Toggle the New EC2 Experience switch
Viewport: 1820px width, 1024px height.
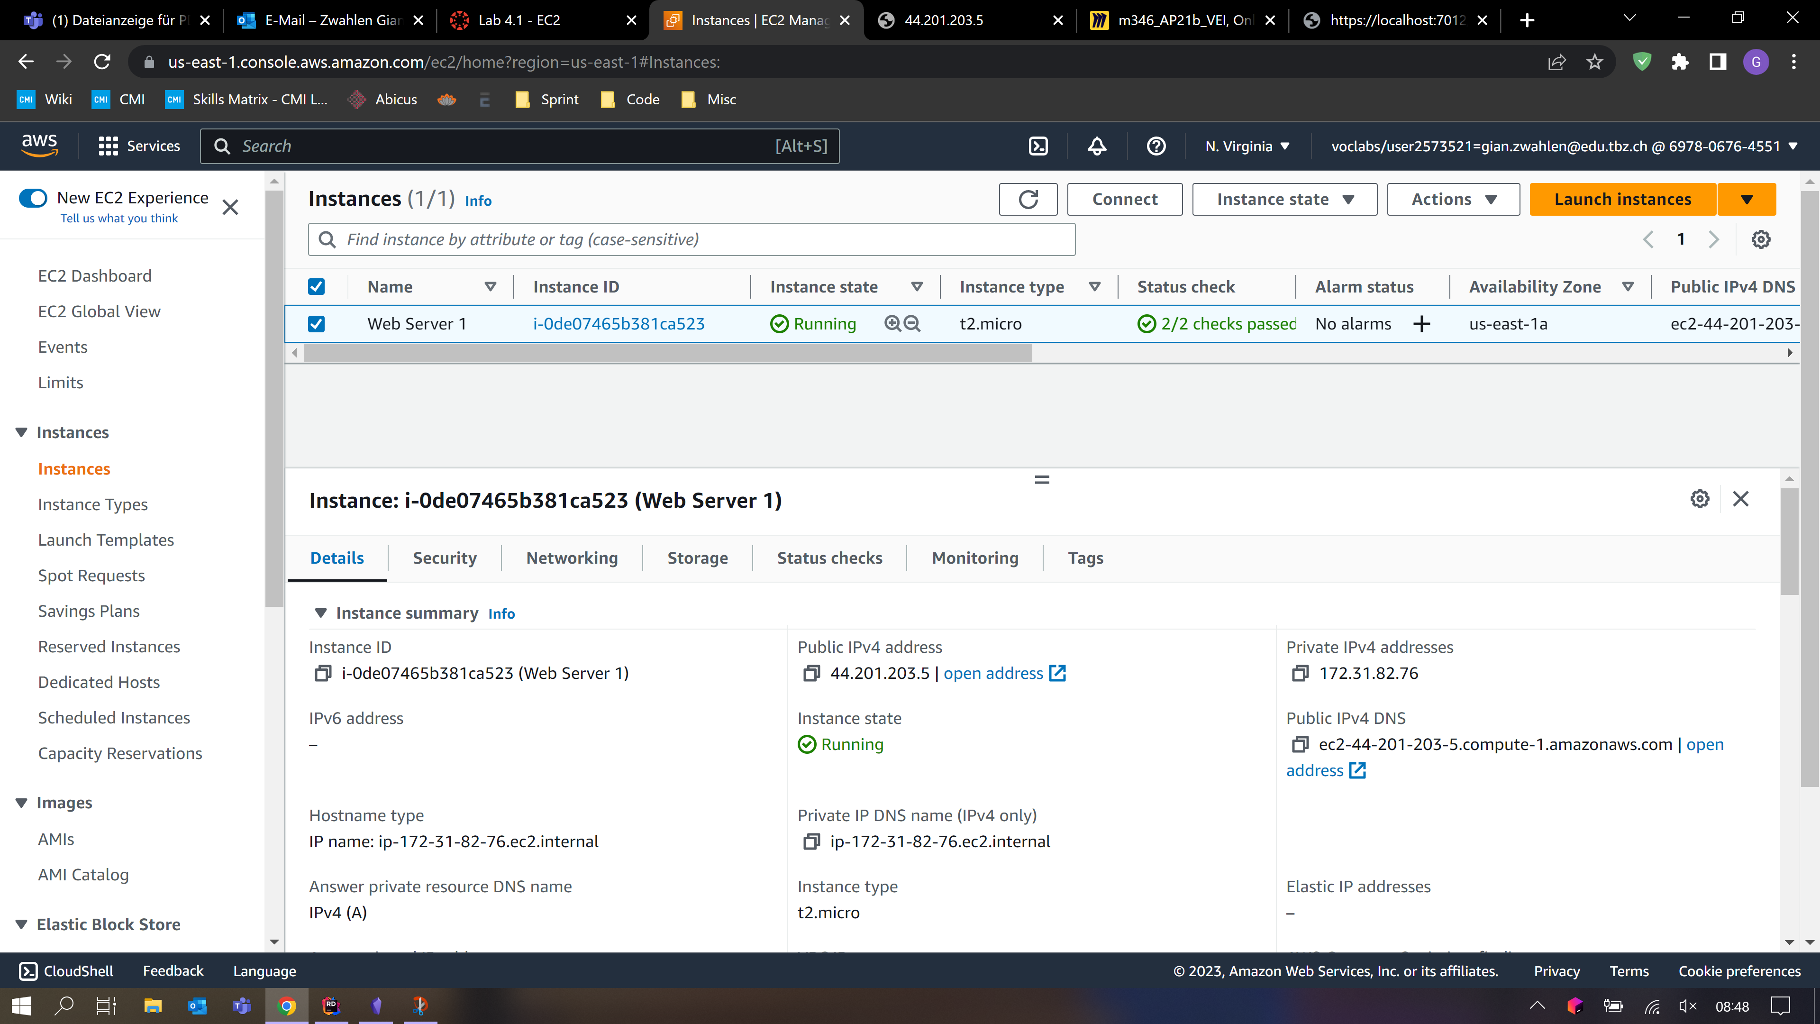(33, 198)
